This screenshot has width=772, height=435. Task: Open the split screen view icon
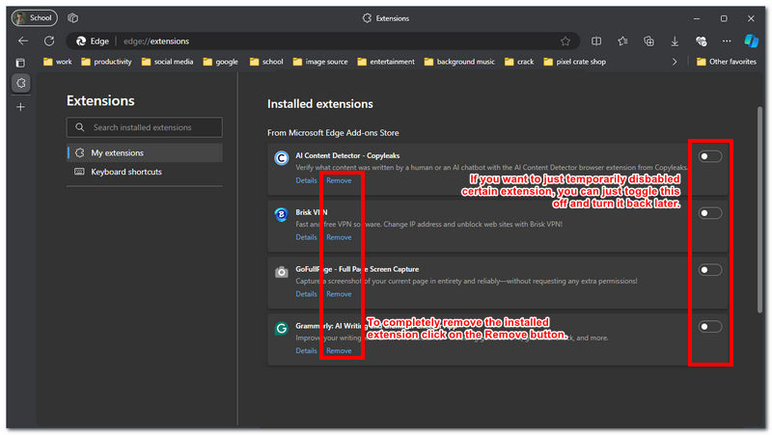(x=596, y=41)
